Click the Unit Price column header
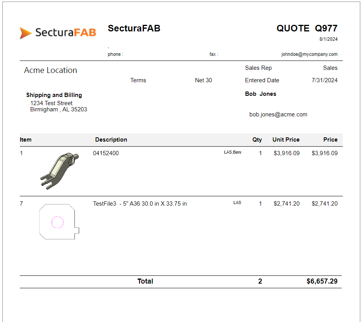This screenshot has width=363, height=322. point(286,140)
